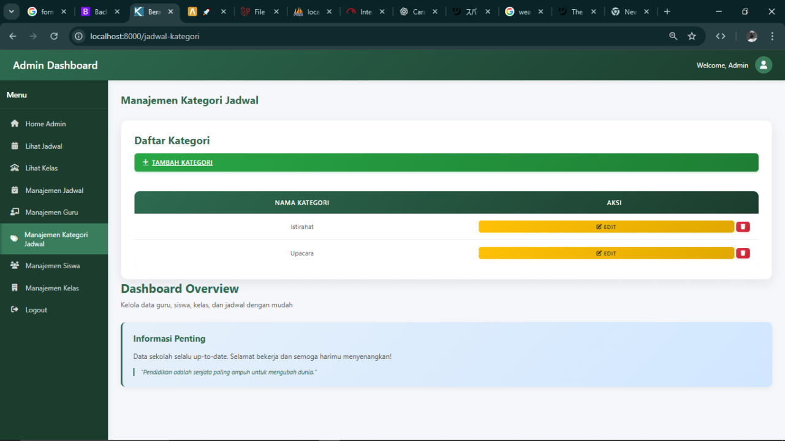Viewport: 785px width, 441px height.
Task: Select Manajemen Kelas menu item
Action: pyautogui.click(x=51, y=288)
